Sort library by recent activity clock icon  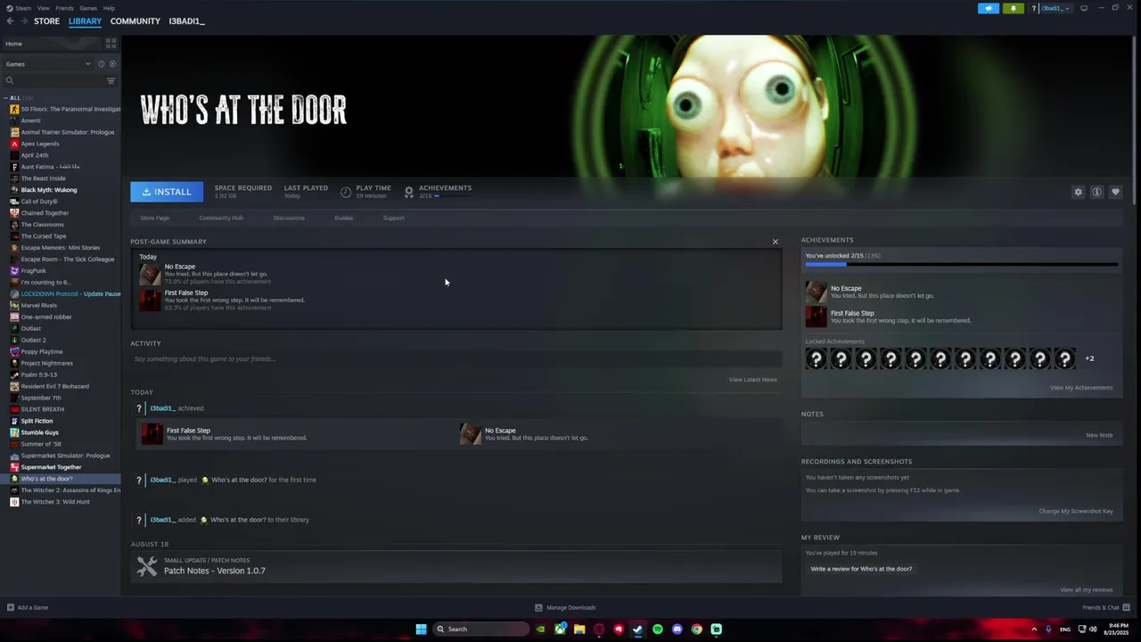click(101, 64)
